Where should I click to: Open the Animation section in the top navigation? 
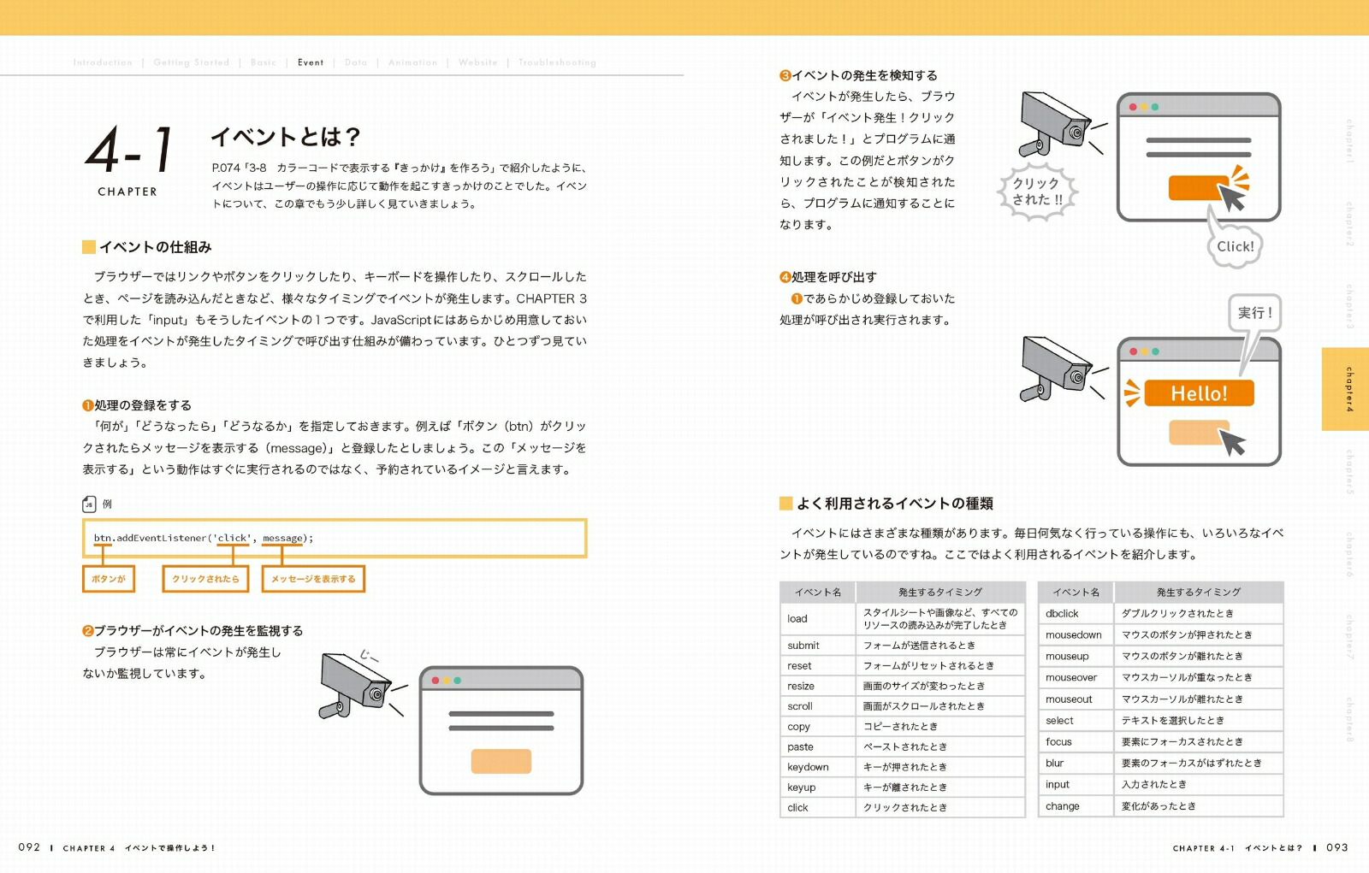pyautogui.click(x=413, y=62)
